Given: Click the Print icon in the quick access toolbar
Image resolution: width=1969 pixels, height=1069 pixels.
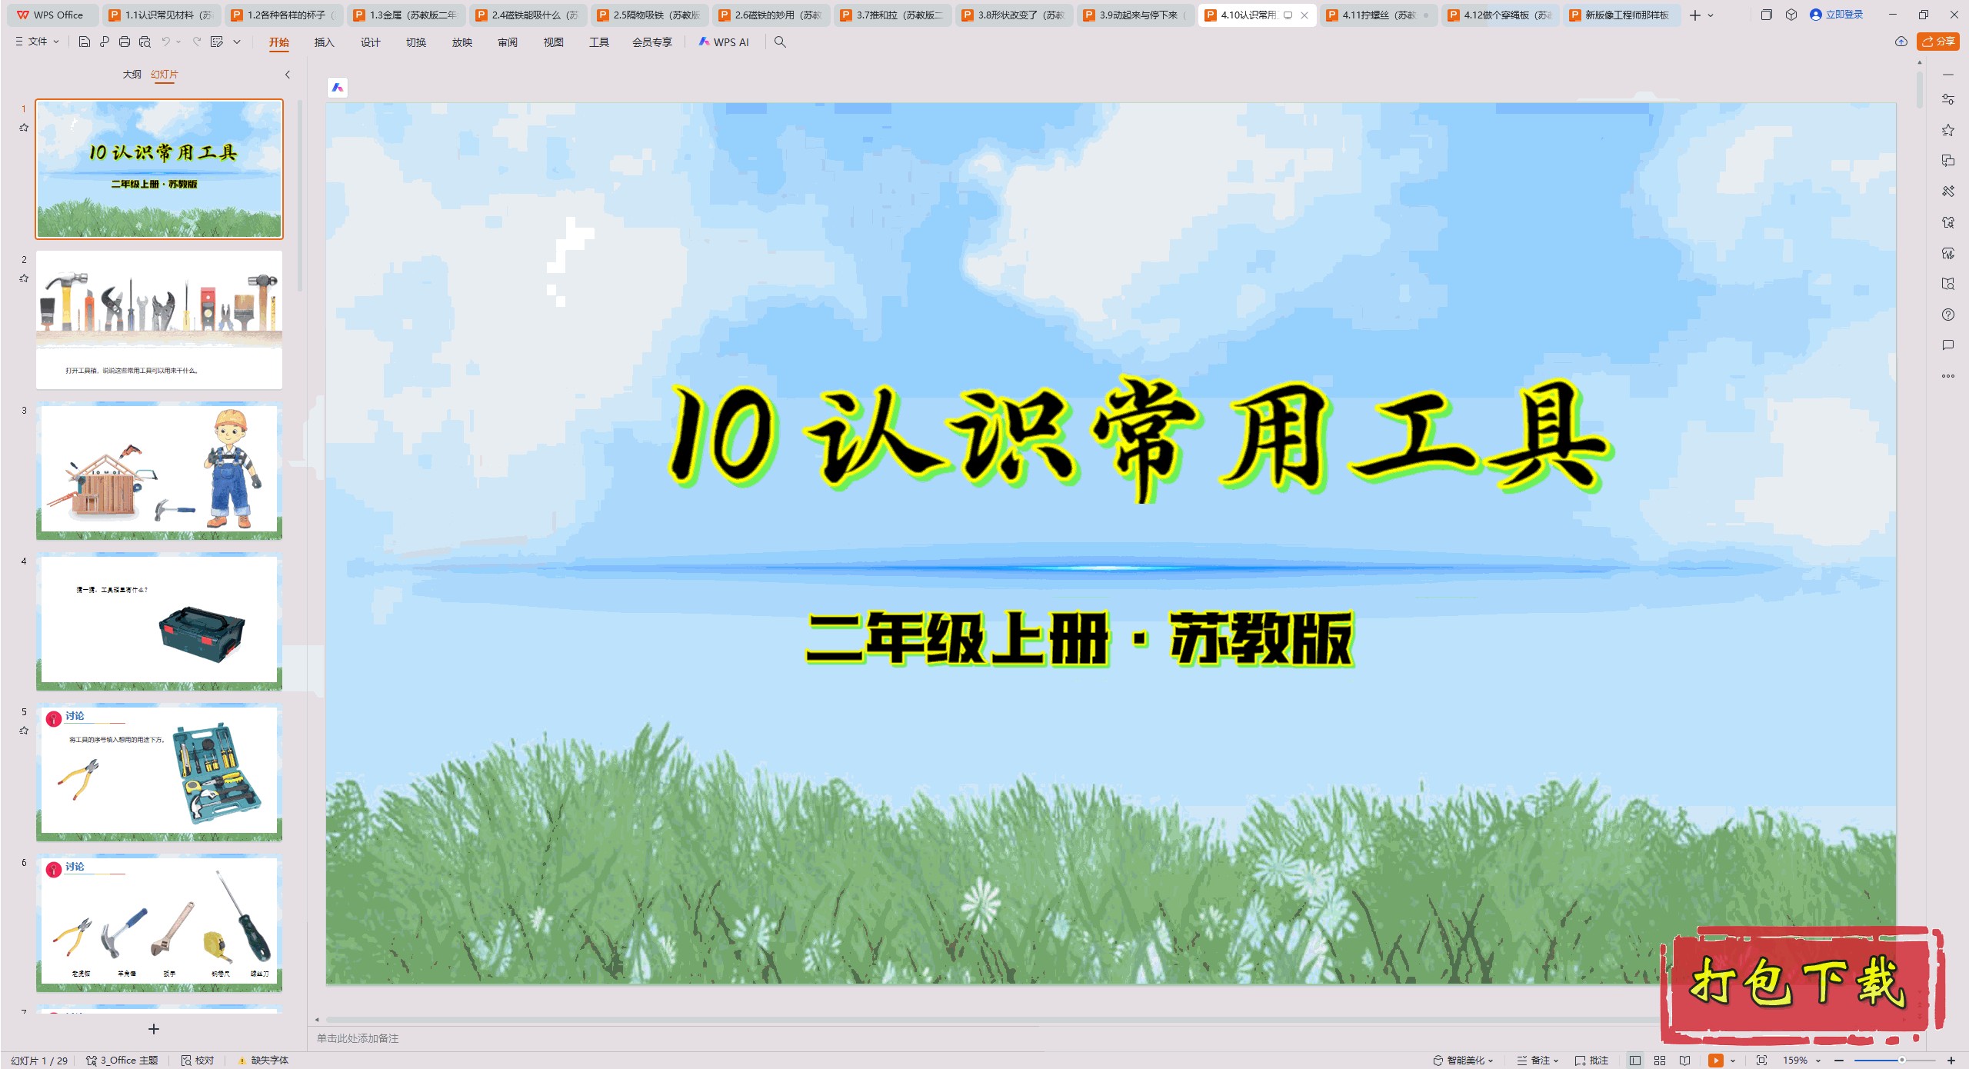Looking at the screenshot, I should coord(123,42).
